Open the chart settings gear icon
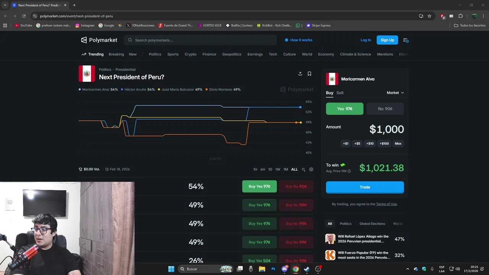 pyautogui.click(x=311, y=169)
